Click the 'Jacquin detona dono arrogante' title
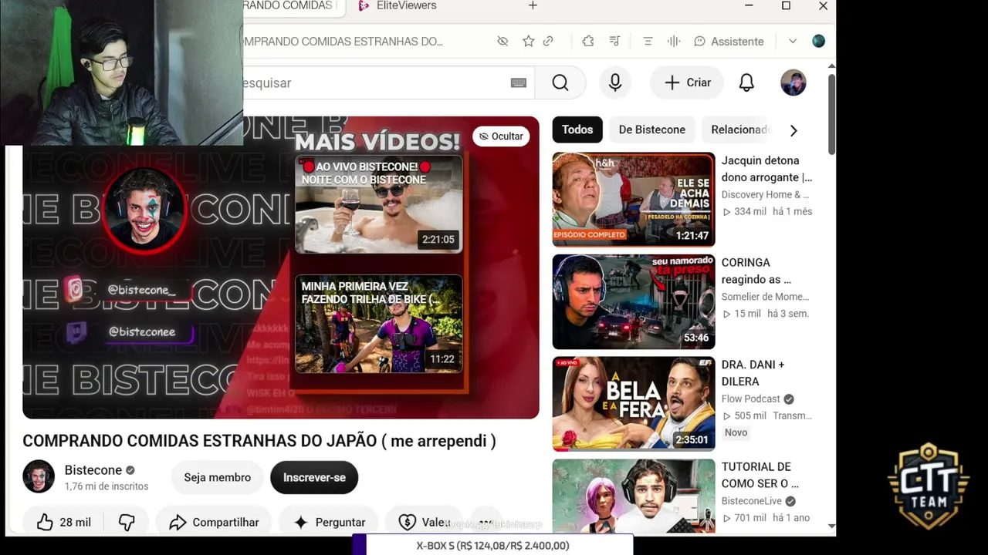988x555 pixels. click(766, 169)
